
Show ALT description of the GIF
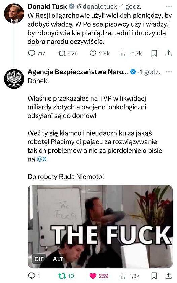pos(58,259)
